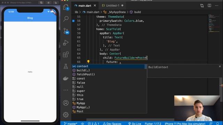Click the simulator rotate icon
This screenshot has height=125, width=223.
pyautogui.click(x=56, y=2)
